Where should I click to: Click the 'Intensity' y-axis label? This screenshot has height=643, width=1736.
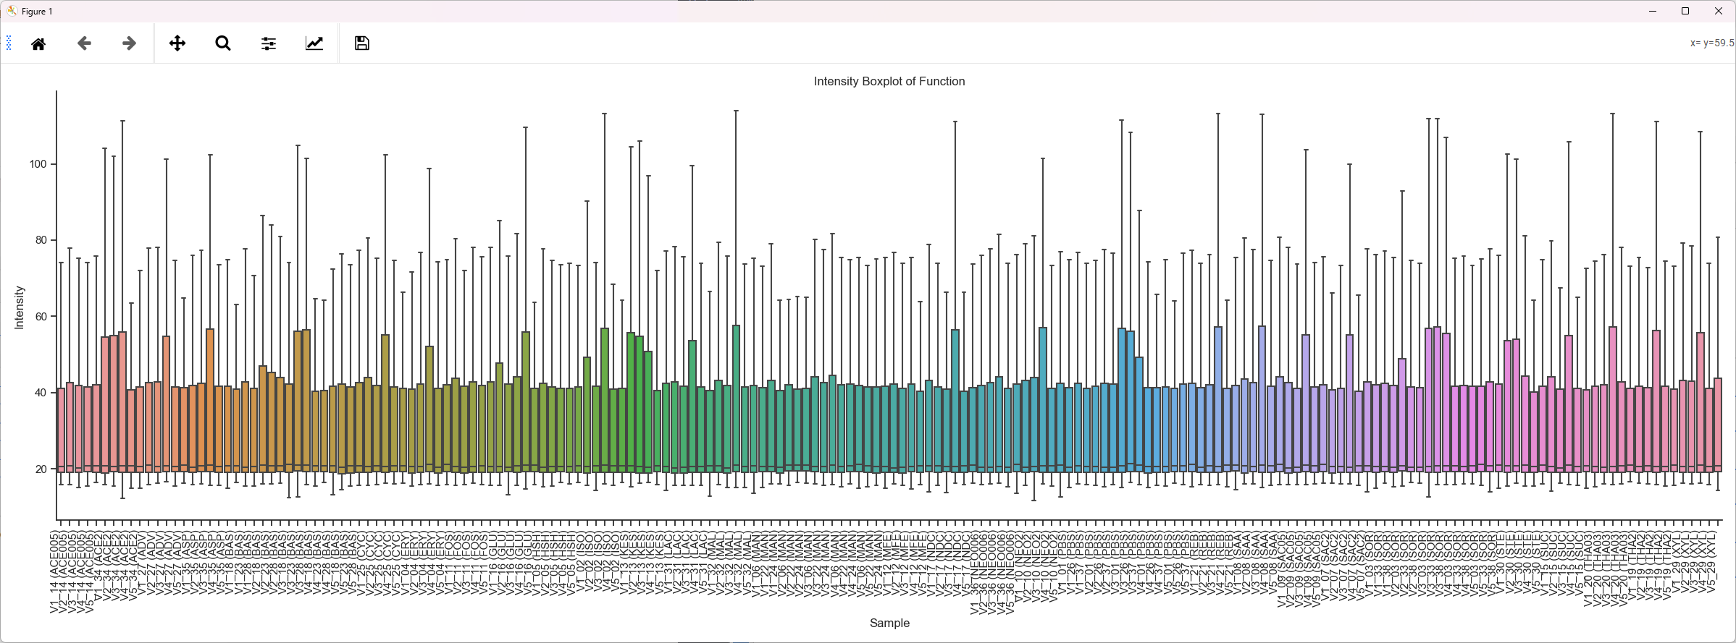[x=20, y=307]
